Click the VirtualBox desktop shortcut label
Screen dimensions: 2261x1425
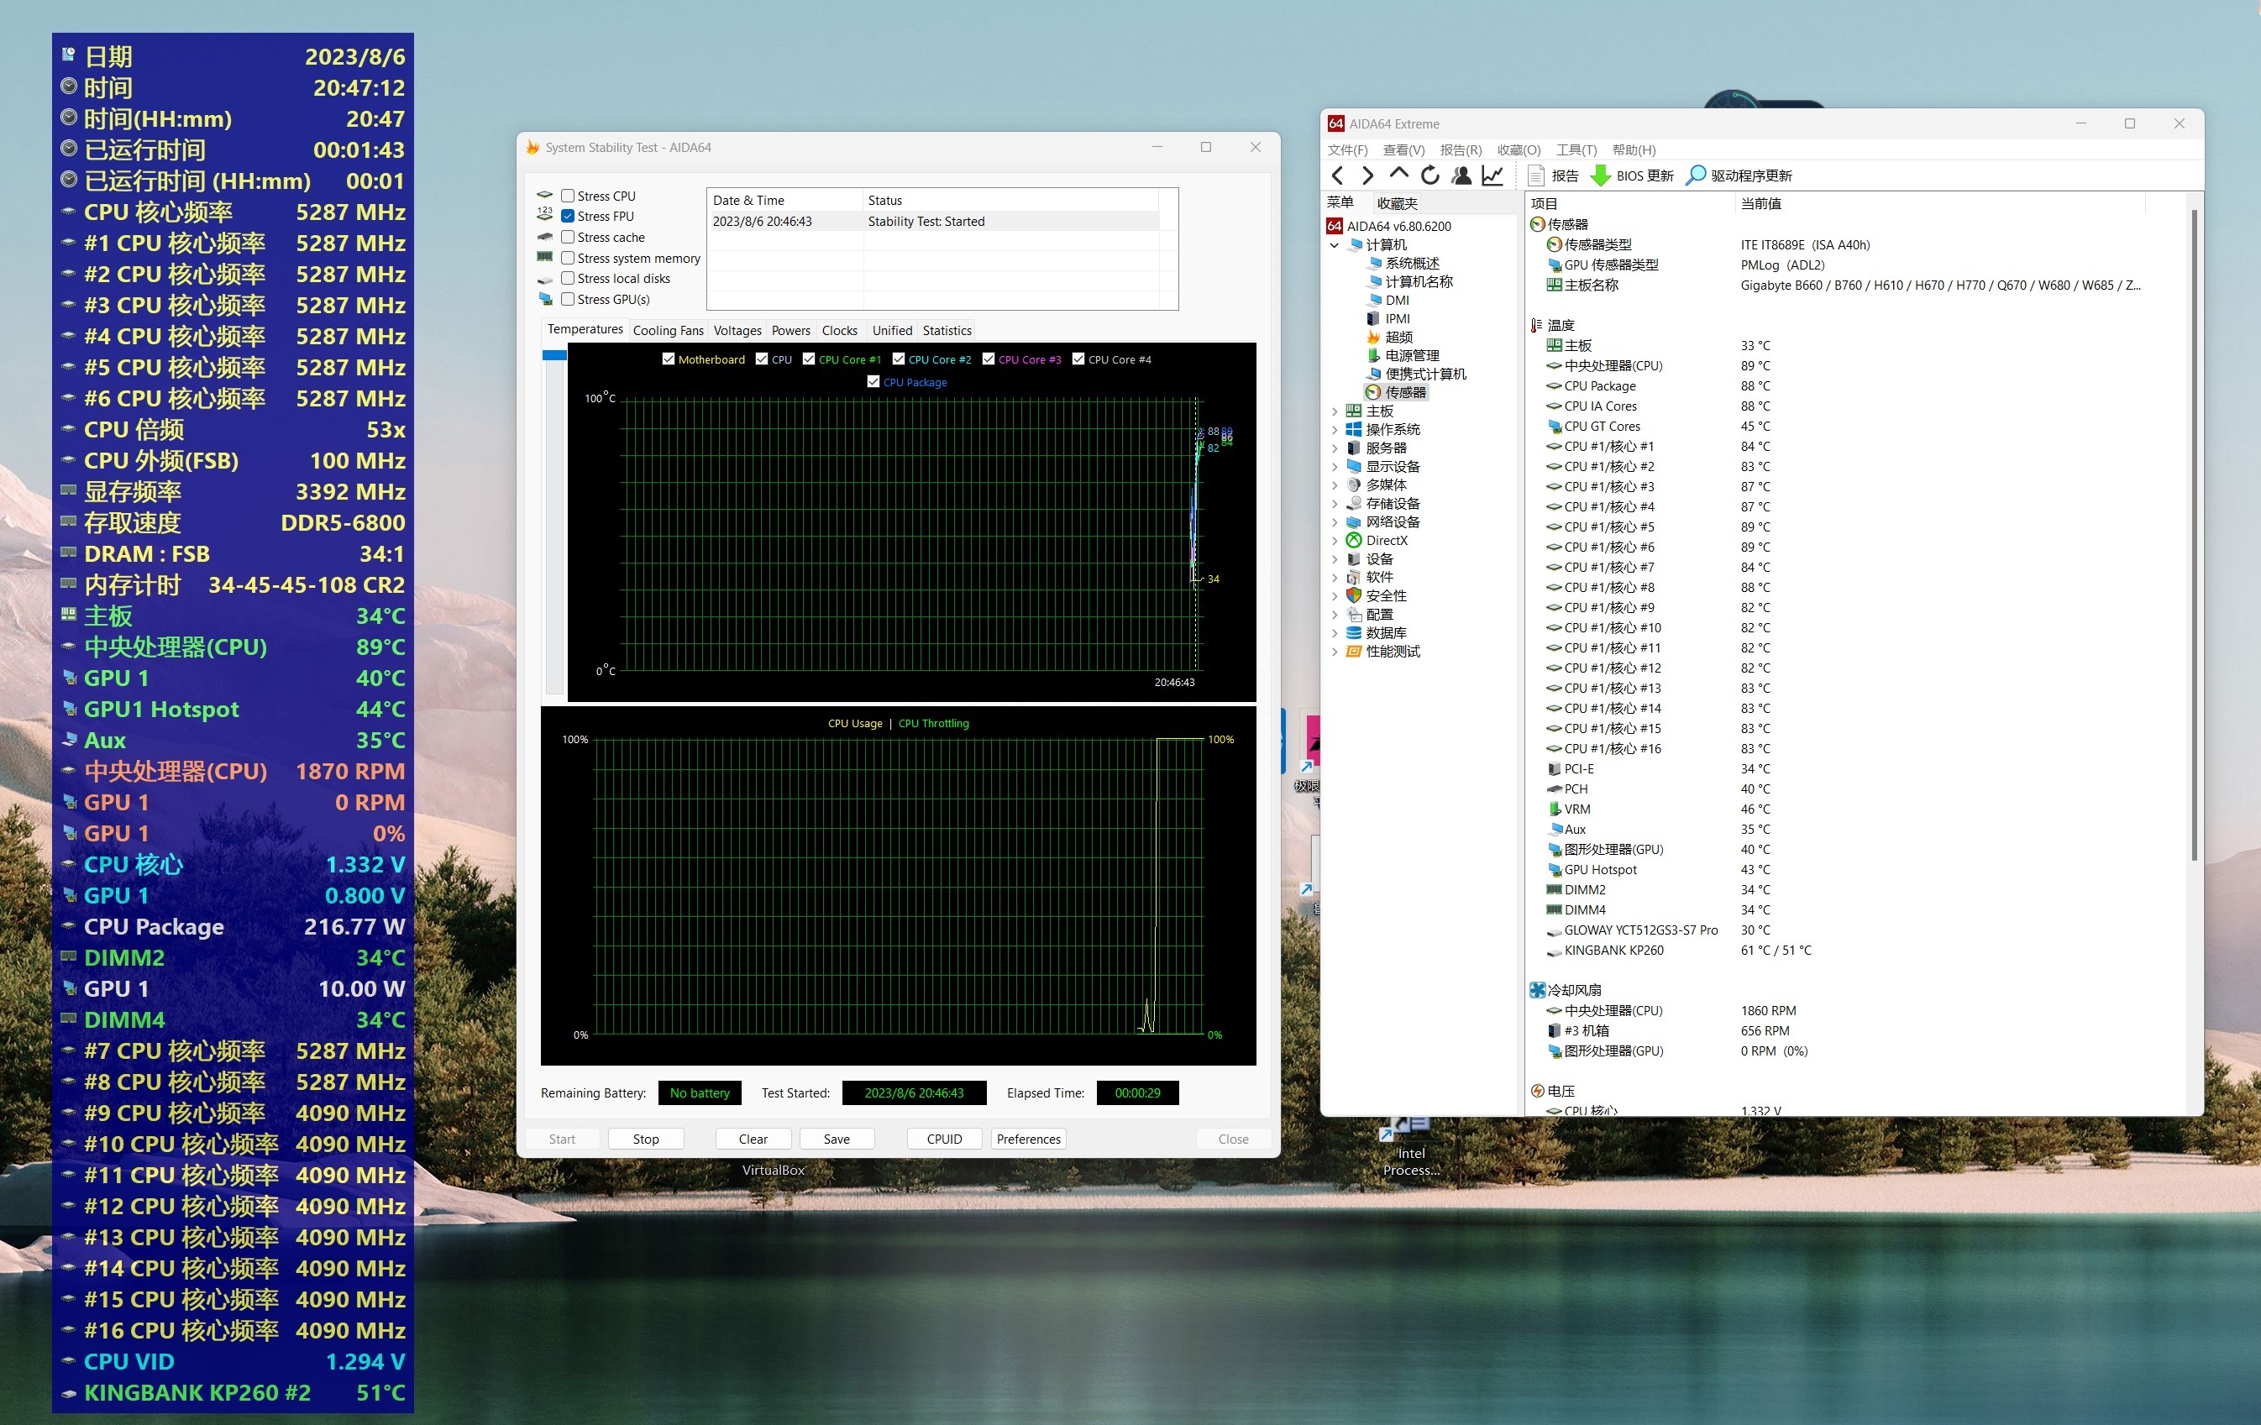click(773, 1170)
